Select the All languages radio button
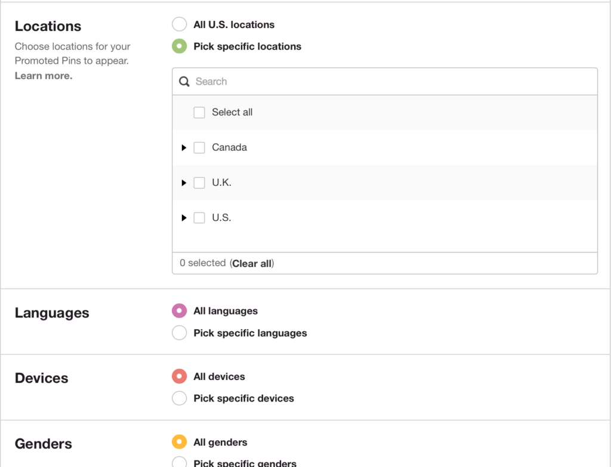 tap(179, 310)
